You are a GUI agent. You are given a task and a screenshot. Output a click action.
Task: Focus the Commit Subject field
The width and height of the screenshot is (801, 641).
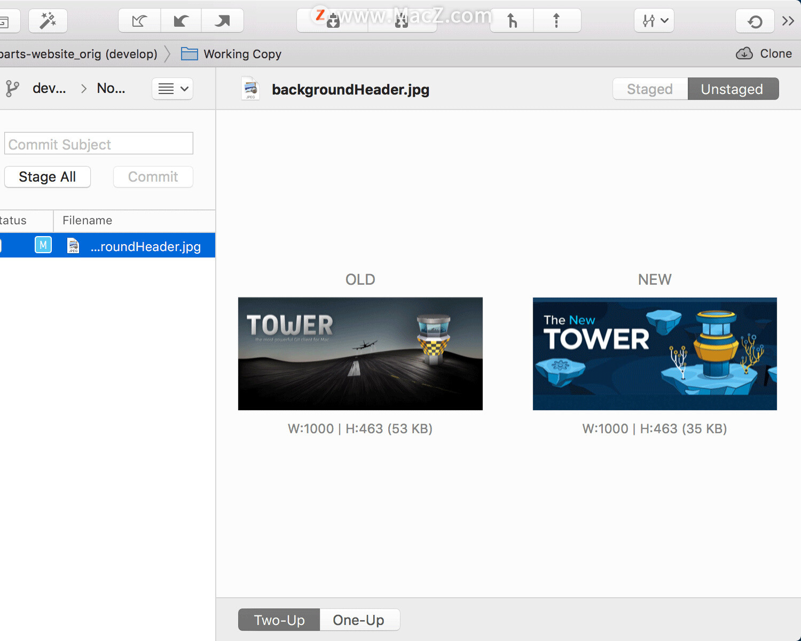click(99, 143)
